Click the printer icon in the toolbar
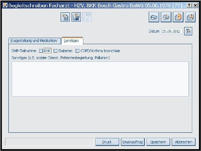Image resolution: width=201 pixels, height=151 pixels. click(x=154, y=17)
